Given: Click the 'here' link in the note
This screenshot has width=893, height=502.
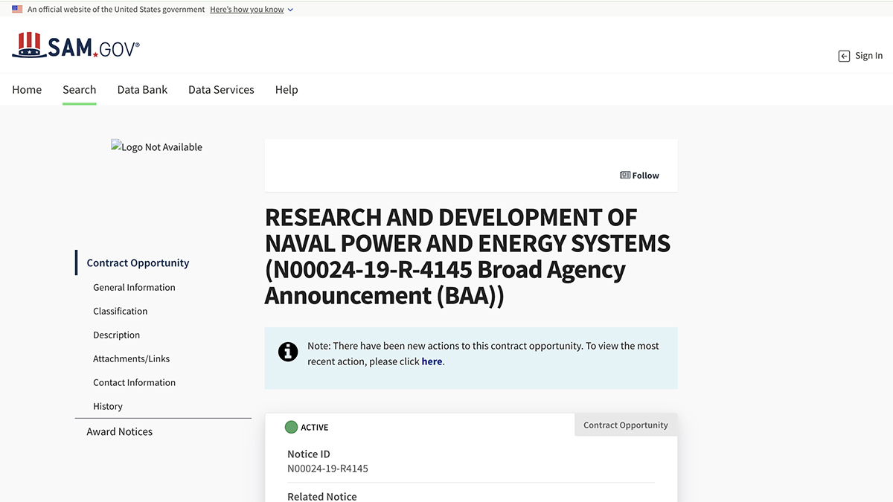Looking at the screenshot, I should pyautogui.click(x=432, y=361).
